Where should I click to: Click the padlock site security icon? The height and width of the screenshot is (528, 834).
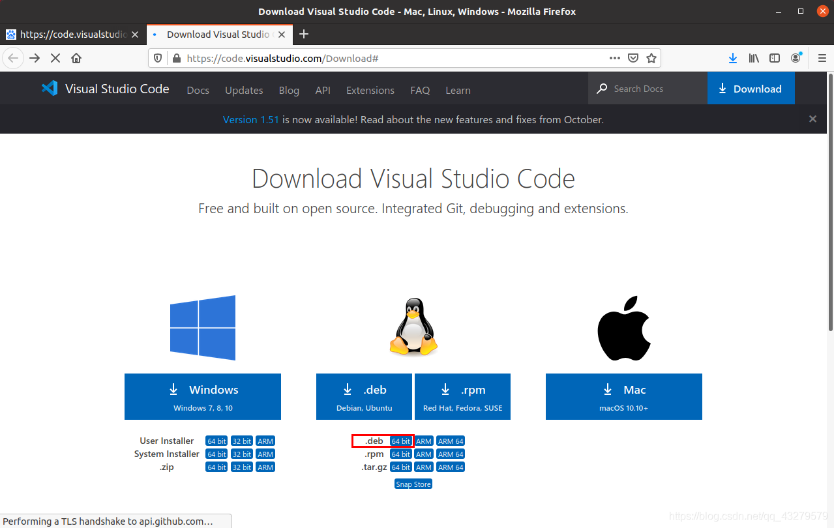[176, 58]
